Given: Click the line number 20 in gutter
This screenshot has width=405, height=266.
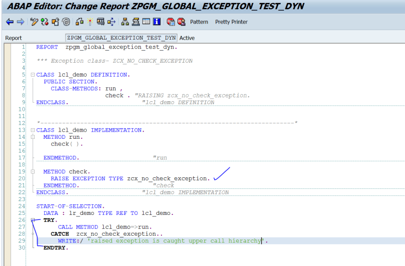Looking at the screenshot, I should 22,178.
